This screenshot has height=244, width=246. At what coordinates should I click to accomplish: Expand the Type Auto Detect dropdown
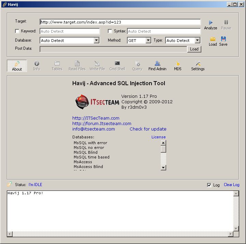pos(198,41)
